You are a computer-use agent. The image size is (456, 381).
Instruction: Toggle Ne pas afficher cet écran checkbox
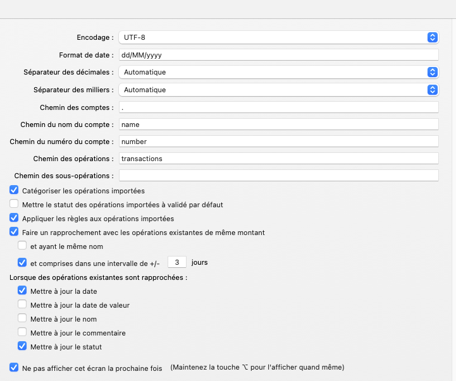(15, 367)
